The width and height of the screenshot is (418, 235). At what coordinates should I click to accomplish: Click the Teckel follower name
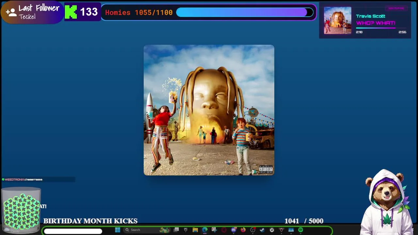(x=27, y=17)
